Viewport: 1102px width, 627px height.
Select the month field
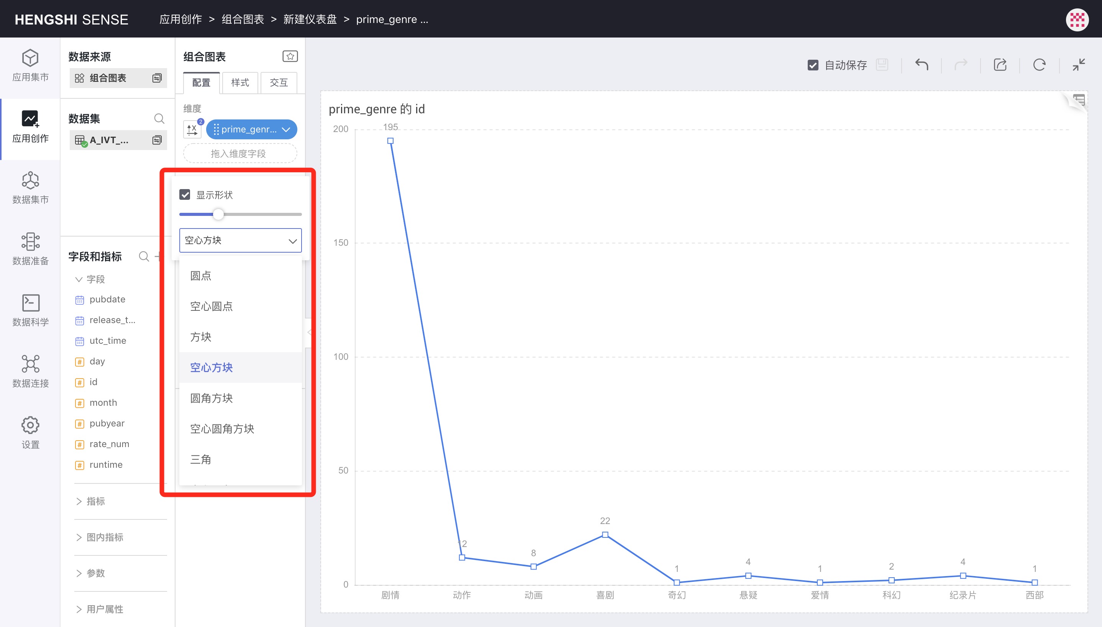tap(103, 403)
